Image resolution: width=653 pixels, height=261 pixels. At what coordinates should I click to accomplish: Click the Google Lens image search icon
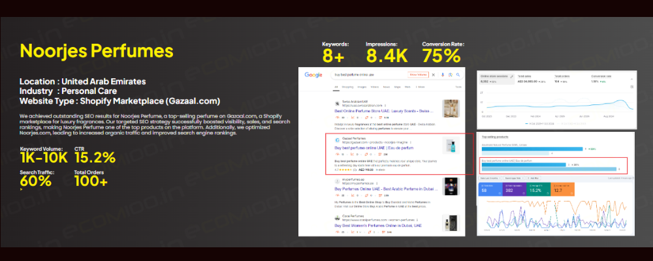(449, 75)
